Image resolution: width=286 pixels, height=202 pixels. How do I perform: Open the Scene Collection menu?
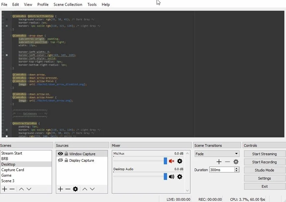coord(68,5)
